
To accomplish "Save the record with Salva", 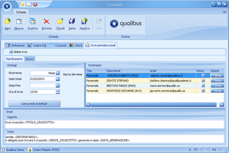I will click(72, 24).
